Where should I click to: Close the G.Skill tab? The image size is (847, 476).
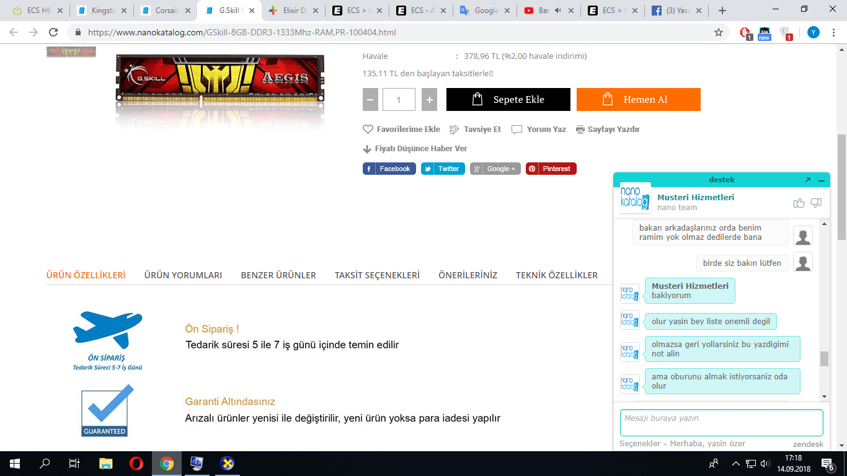pyautogui.click(x=251, y=11)
